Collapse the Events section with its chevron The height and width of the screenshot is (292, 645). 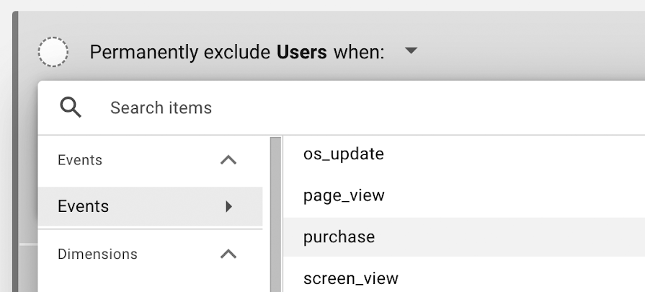click(228, 160)
